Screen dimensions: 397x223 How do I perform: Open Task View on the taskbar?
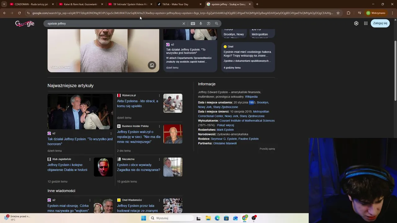[x=198, y=218]
